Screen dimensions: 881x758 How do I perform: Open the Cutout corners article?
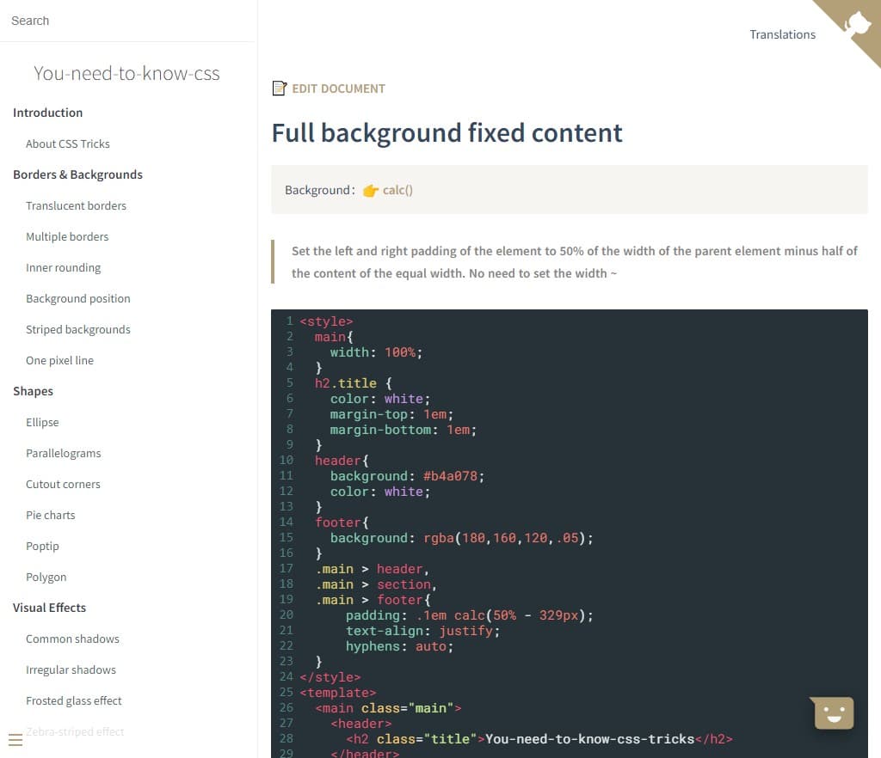click(63, 484)
